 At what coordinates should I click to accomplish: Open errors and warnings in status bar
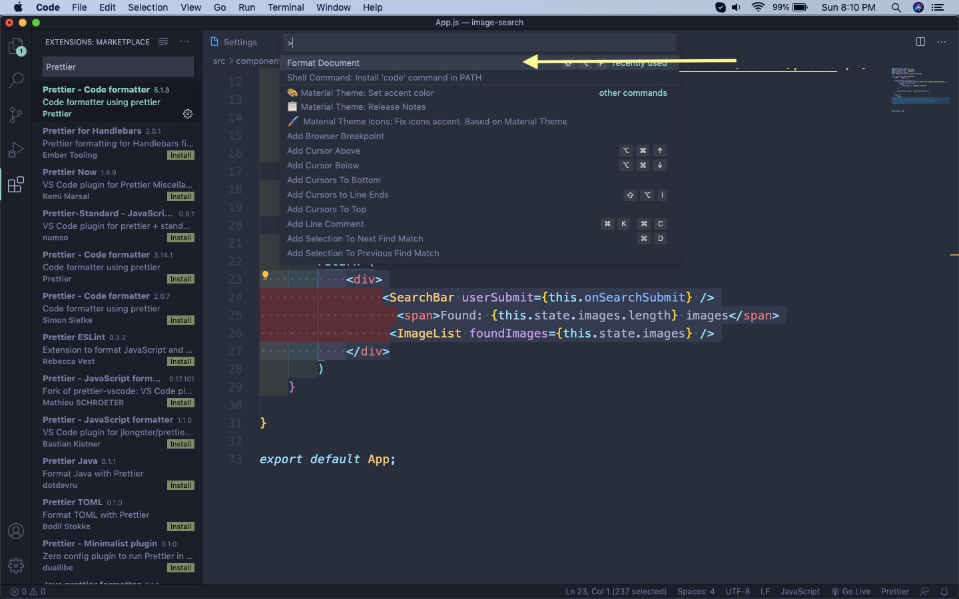pyautogui.click(x=28, y=591)
